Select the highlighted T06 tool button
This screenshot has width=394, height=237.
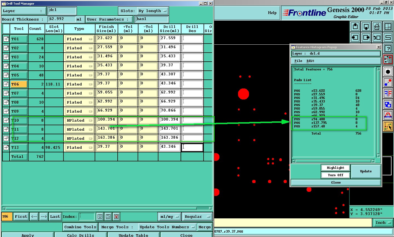tap(19, 84)
